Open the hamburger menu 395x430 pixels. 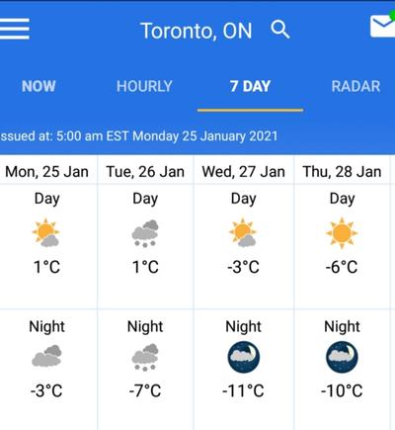click(x=15, y=29)
